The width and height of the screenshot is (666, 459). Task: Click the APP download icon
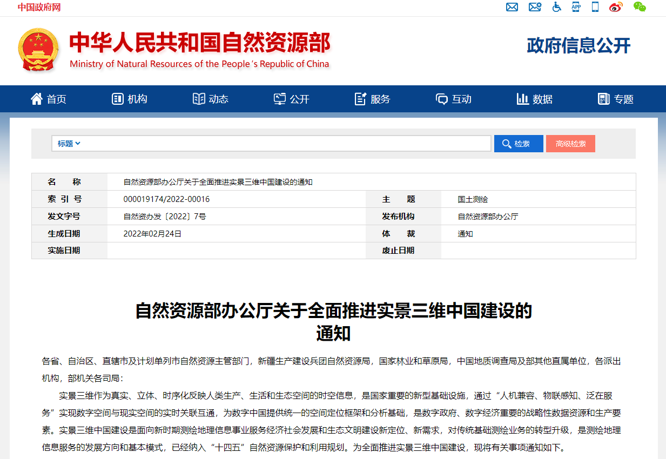576,7
